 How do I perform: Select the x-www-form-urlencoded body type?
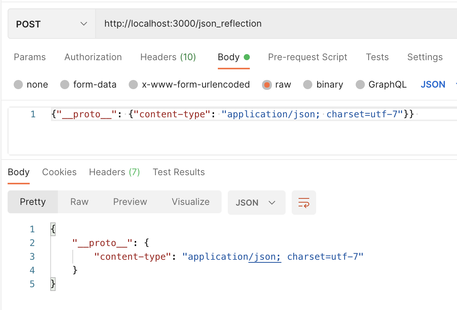[x=189, y=85]
